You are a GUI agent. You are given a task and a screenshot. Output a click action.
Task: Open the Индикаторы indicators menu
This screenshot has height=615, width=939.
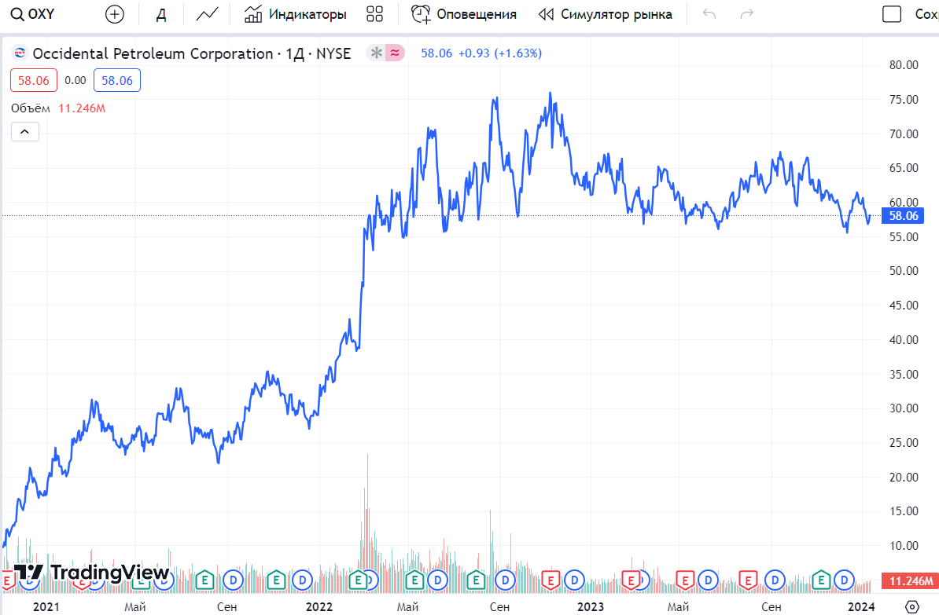tap(295, 14)
